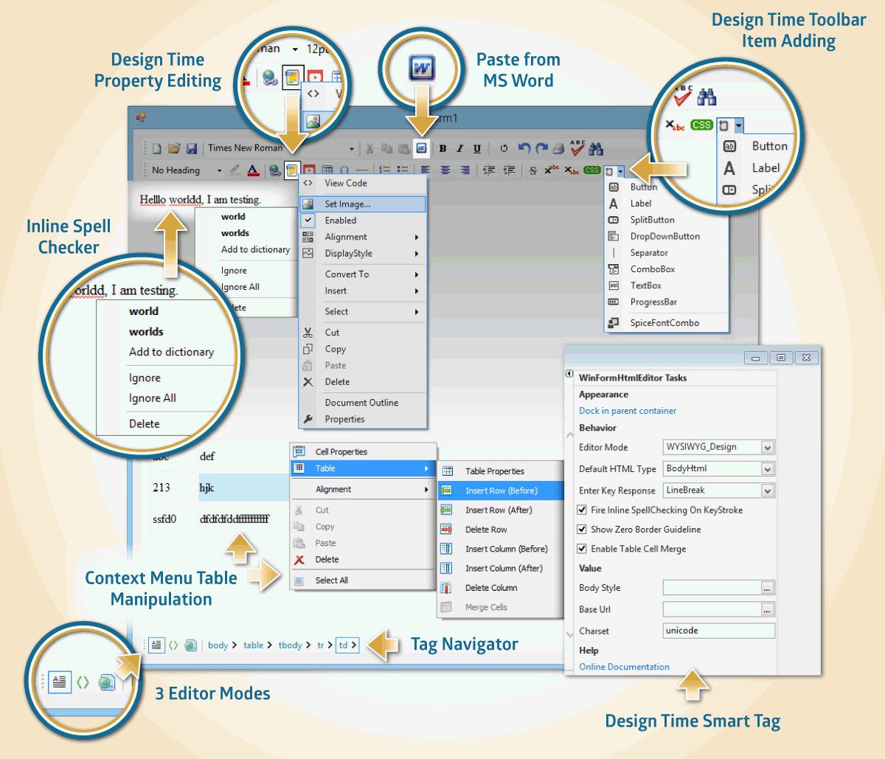Click the tbody tag in tag navigator

[290, 645]
